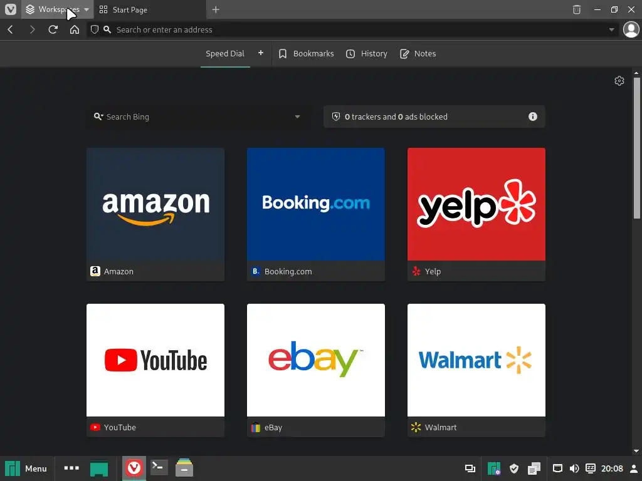The image size is (642, 481).
Task: Go to the home page icon
Action: click(74, 29)
